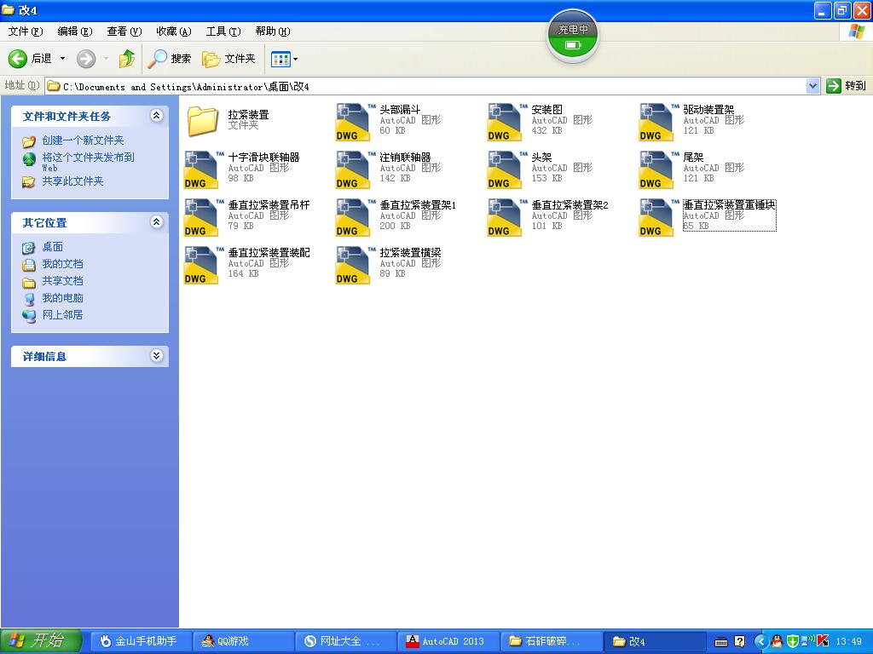Switch to 金山手机助手 taskbar item
The height and width of the screenshot is (654, 873).
(x=142, y=641)
